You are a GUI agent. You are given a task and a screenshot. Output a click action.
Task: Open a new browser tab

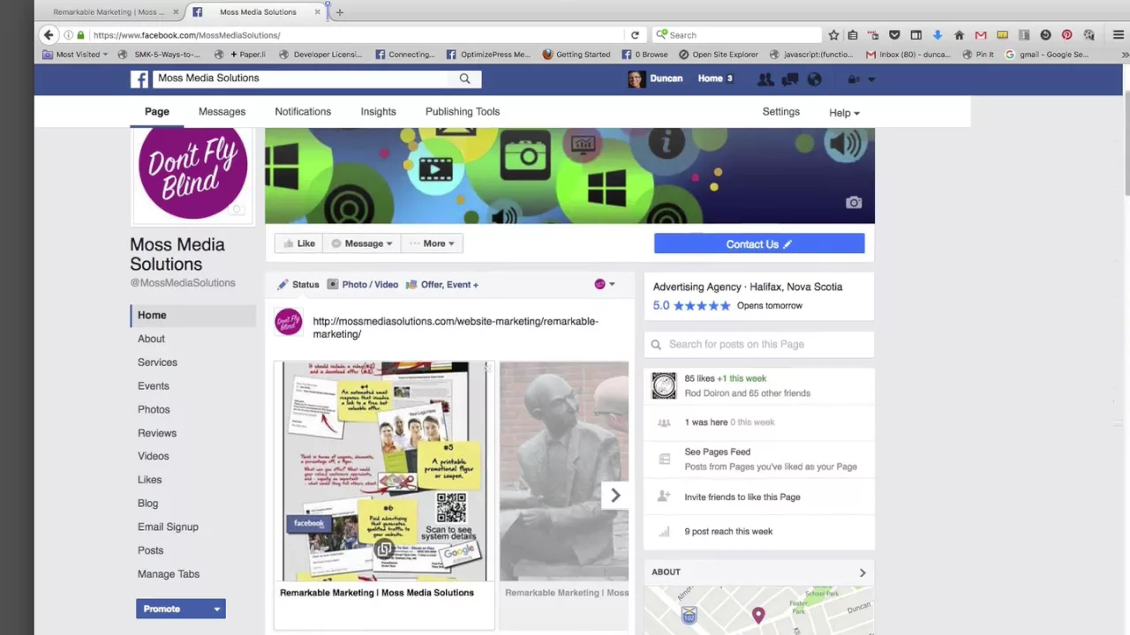[339, 12]
